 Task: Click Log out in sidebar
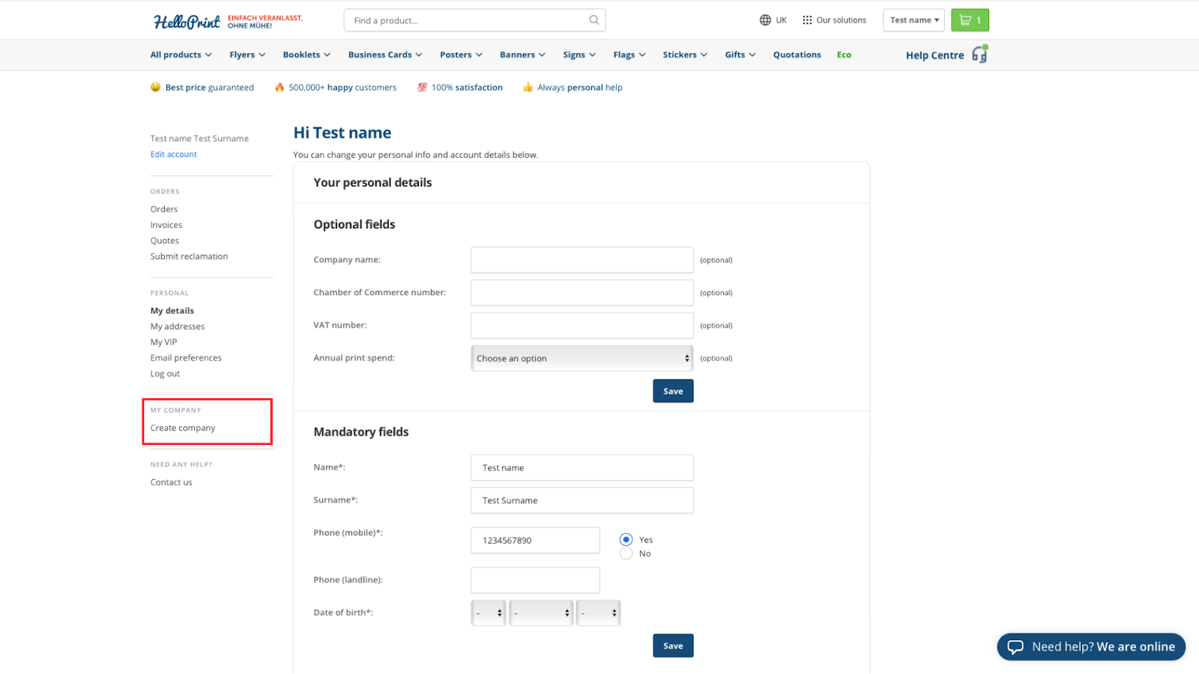click(x=165, y=374)
